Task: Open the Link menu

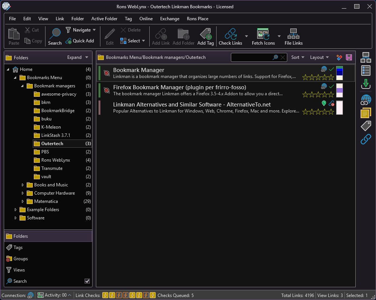Action: pyautogui.click(x=60, y=19)
